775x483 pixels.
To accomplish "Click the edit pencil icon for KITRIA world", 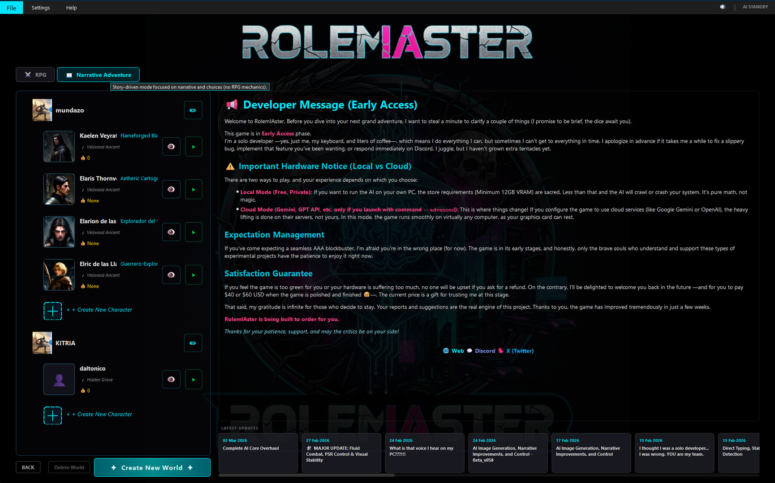I will pyautogui.click(x=193, y=343).
